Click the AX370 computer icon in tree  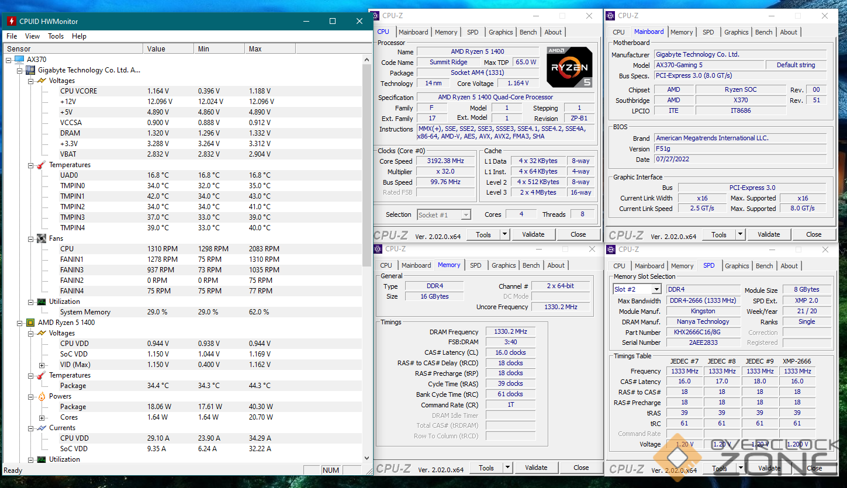19,60
